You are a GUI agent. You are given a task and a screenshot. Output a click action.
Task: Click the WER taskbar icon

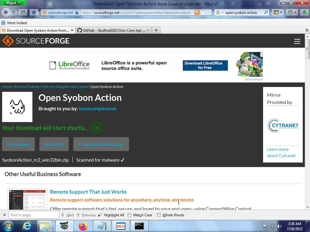click(120, 226)
